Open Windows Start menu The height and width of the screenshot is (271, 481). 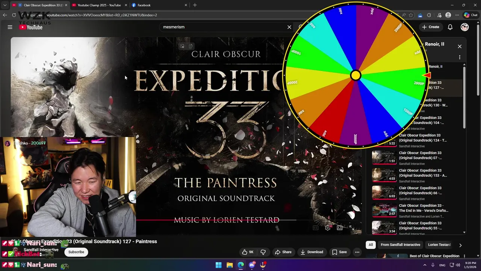pyautogui.click(x=218, y=265)
